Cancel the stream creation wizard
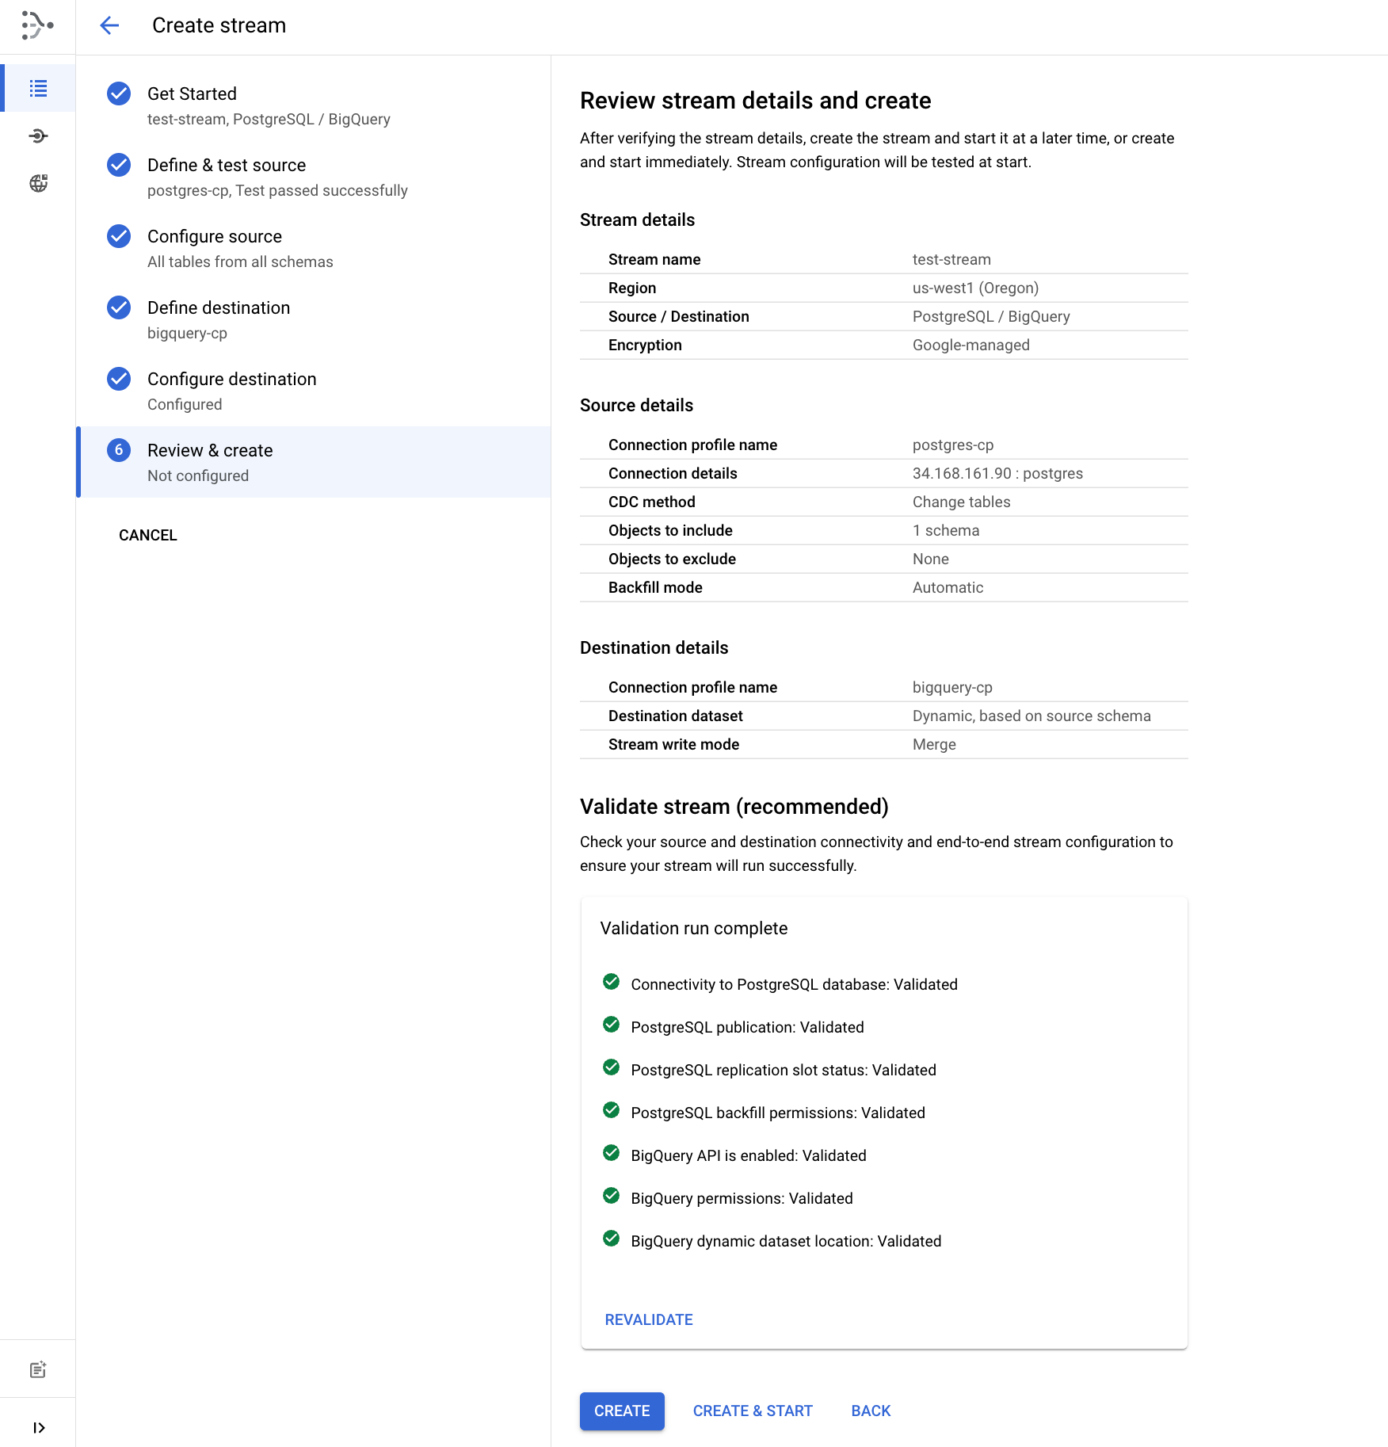 [x=147, y=535]
